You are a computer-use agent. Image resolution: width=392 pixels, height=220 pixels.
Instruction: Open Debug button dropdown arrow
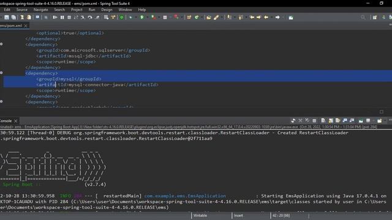tap(136, 18)
